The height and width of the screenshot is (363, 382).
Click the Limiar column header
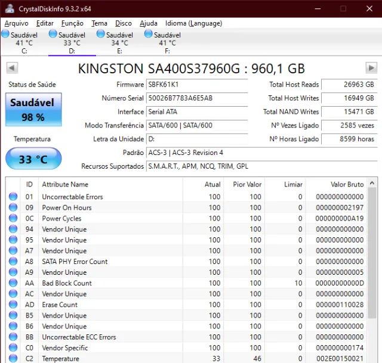[x=285, y=184]
